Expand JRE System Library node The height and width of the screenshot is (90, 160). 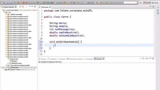coord(4,69)
